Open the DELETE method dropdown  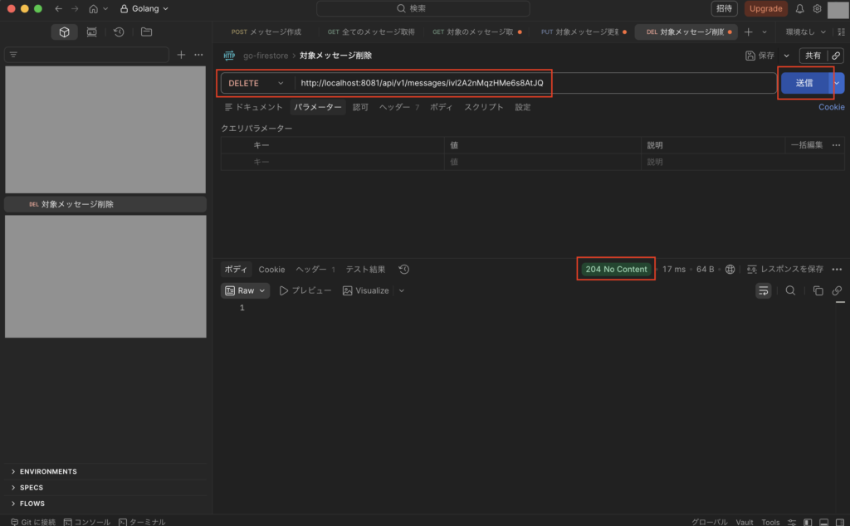click(256, 83)
